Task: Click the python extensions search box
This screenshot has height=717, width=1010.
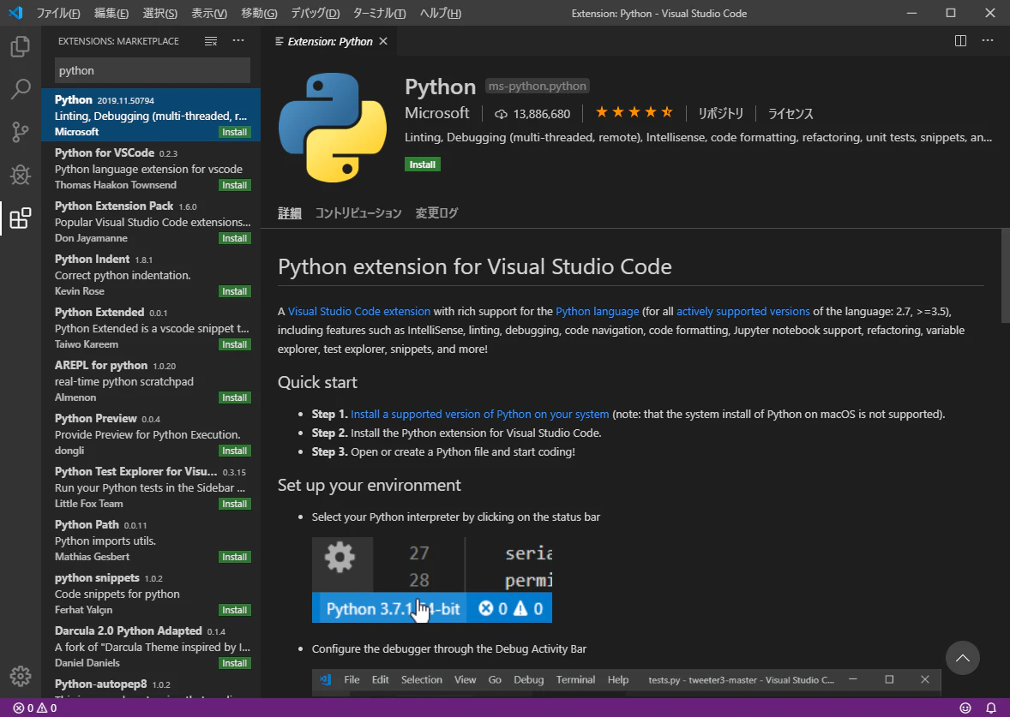Action: pyautogui.click(x=152, y=71)
